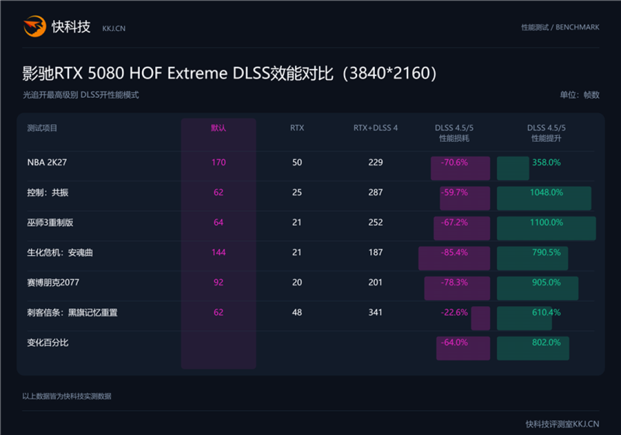
Task: Click RTX+DLSS 4 value 187
Action: [375, 252]
